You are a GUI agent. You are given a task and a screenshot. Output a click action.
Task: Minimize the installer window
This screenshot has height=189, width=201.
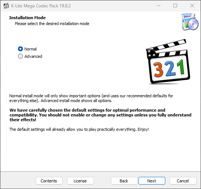pos(159,6)
